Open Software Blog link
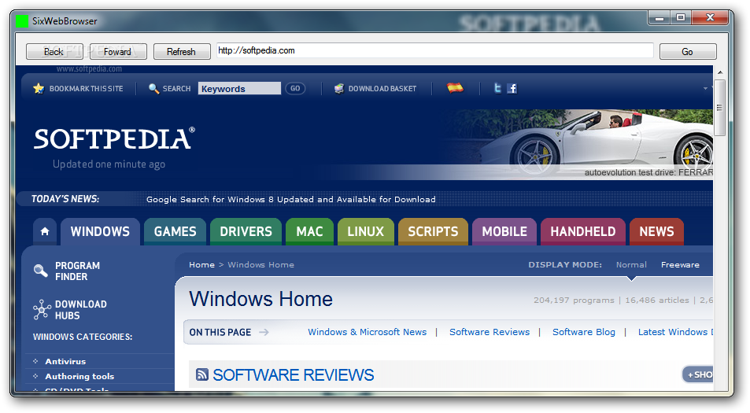 tap(583, 332)
